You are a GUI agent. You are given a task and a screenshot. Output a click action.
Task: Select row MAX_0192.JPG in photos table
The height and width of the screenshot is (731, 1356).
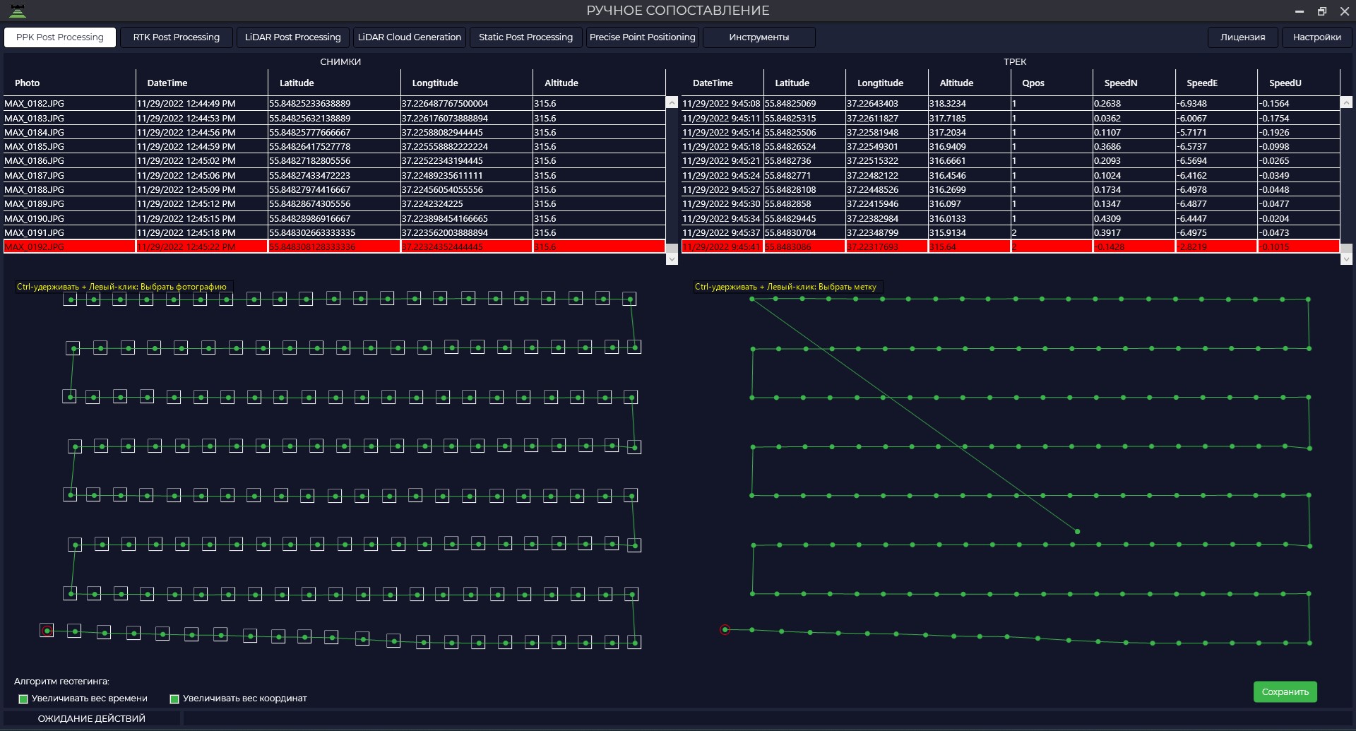pyautogui.click(x=334, y=246)
